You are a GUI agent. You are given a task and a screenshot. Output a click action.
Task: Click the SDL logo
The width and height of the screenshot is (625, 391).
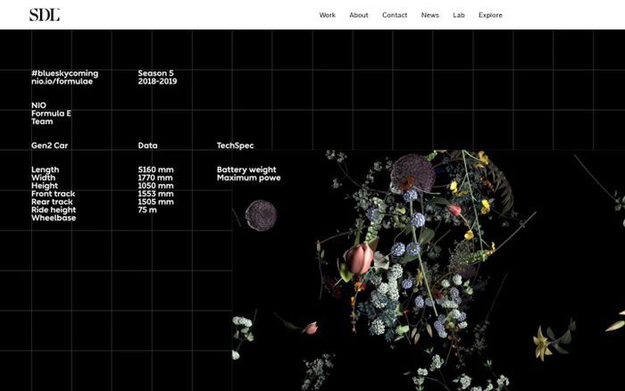tap(45, 14)
